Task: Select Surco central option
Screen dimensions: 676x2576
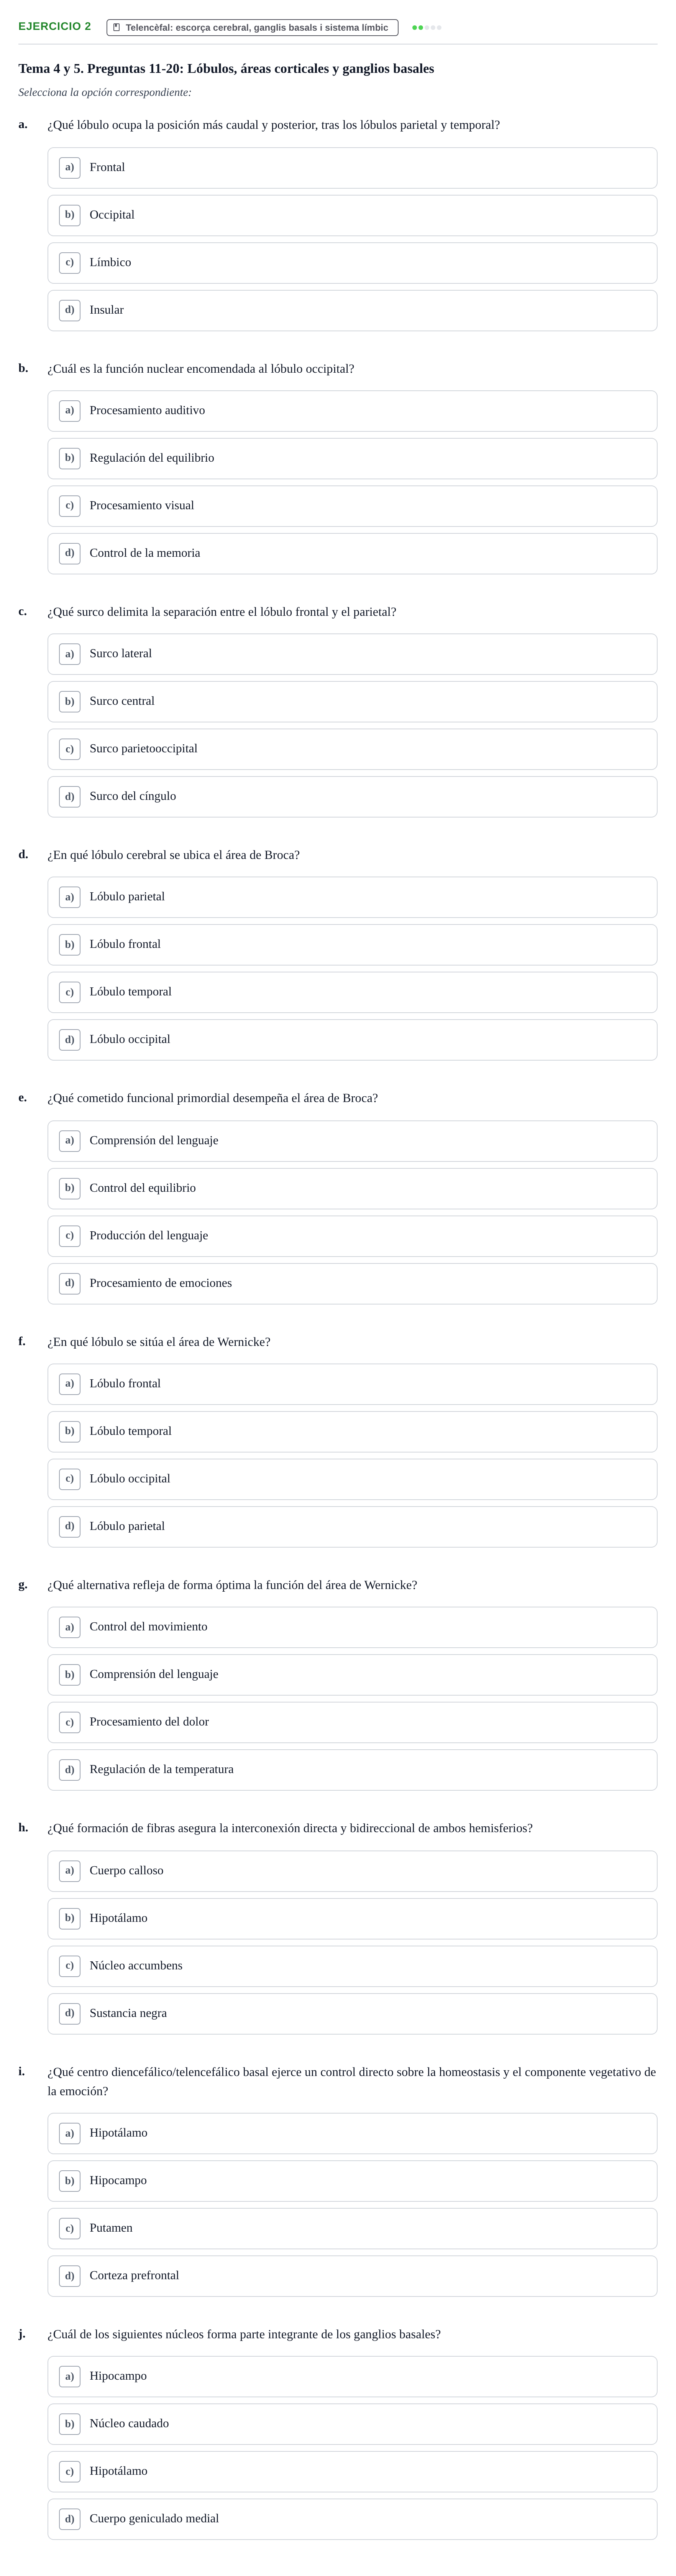Action: pyautogui.click(x=352, y=701)
